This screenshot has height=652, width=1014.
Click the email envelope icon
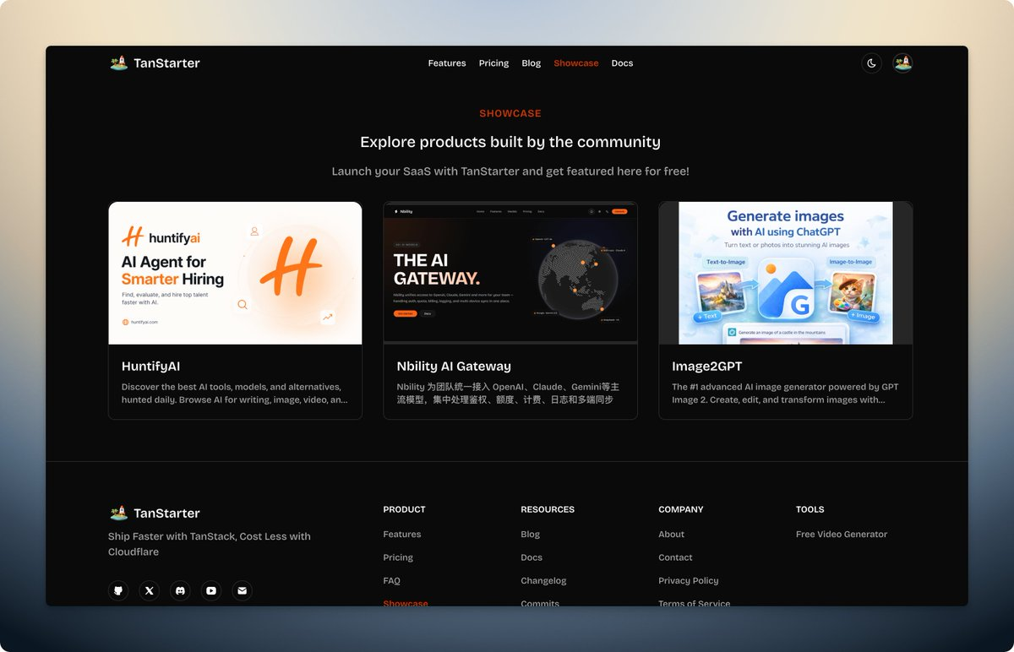click(243, 591)
